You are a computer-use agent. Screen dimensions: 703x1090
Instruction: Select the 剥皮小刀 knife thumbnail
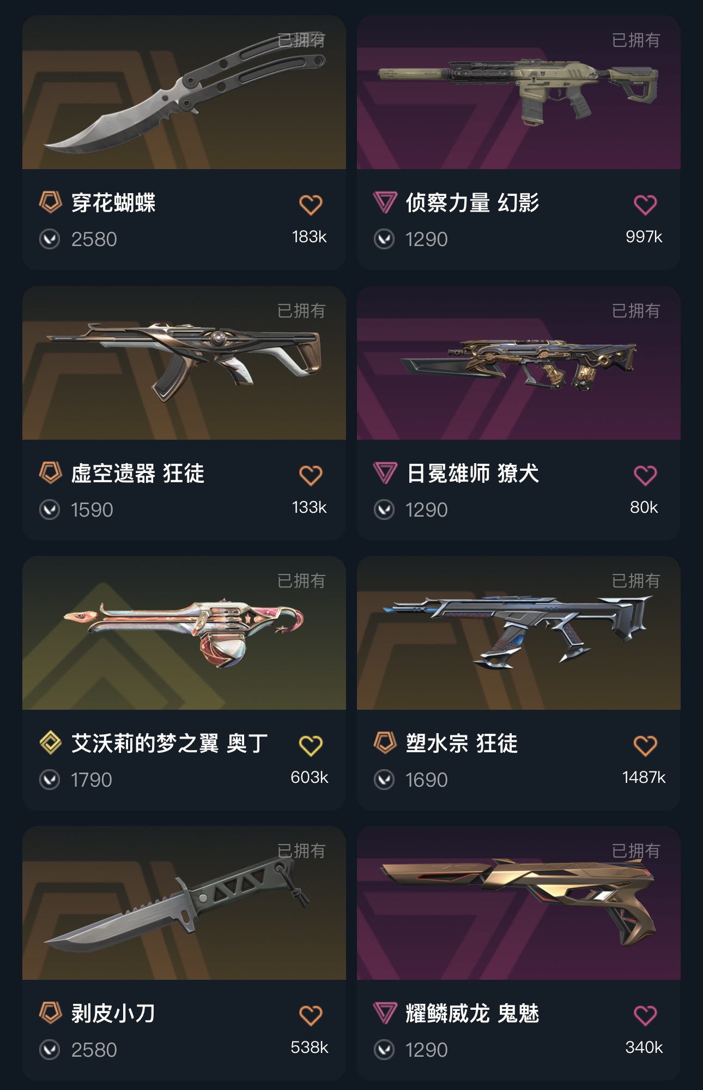click(184, 903)
